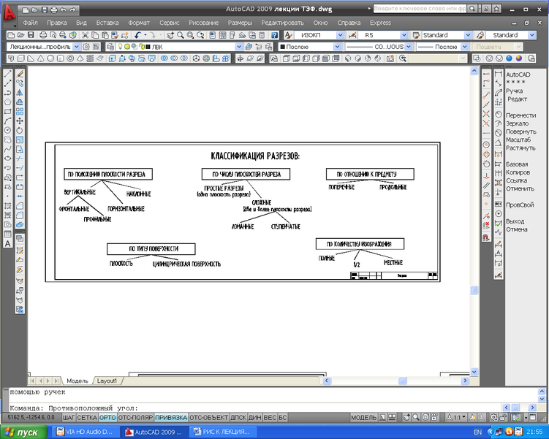Click Перенести in the screen menu
549x439 pixels.
click(x=520, y=115)
